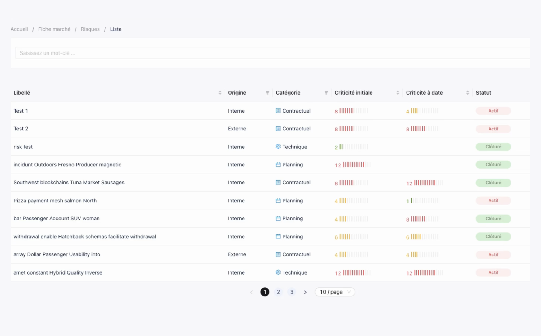Sort by Criticité à date column
Image resolution: width=541 pixels, height=336 pixels.
[x=467, y=93]
